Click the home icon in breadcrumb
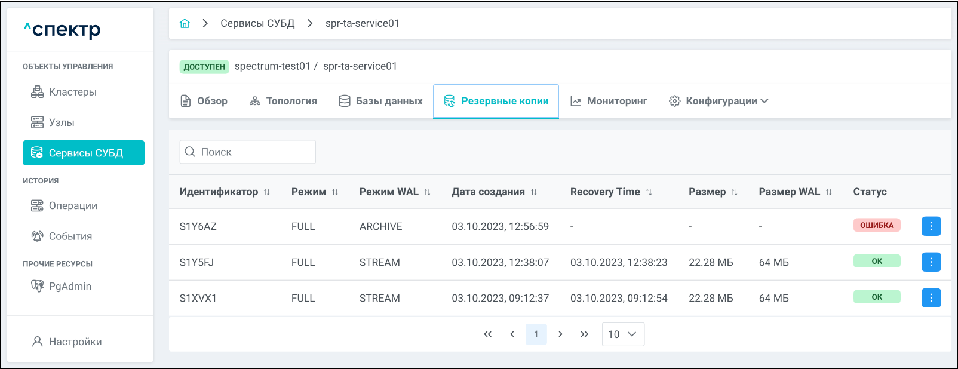The width and height of the screenshot is (958, 369). tap(185, 23)
